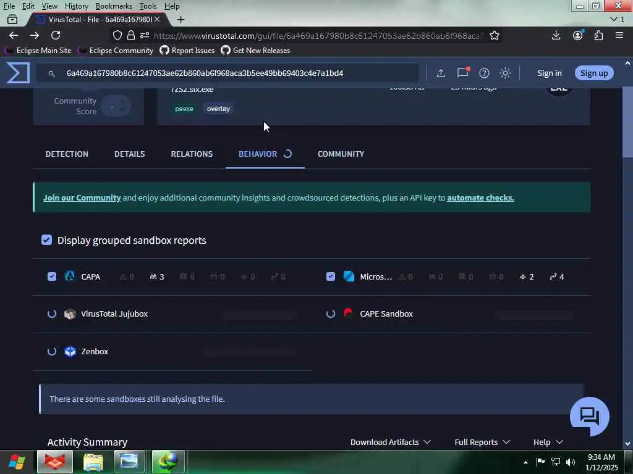Close the VirusTotal tab
Screen dimensions: 633x474
pyautogui.click(x=157, y=19)
